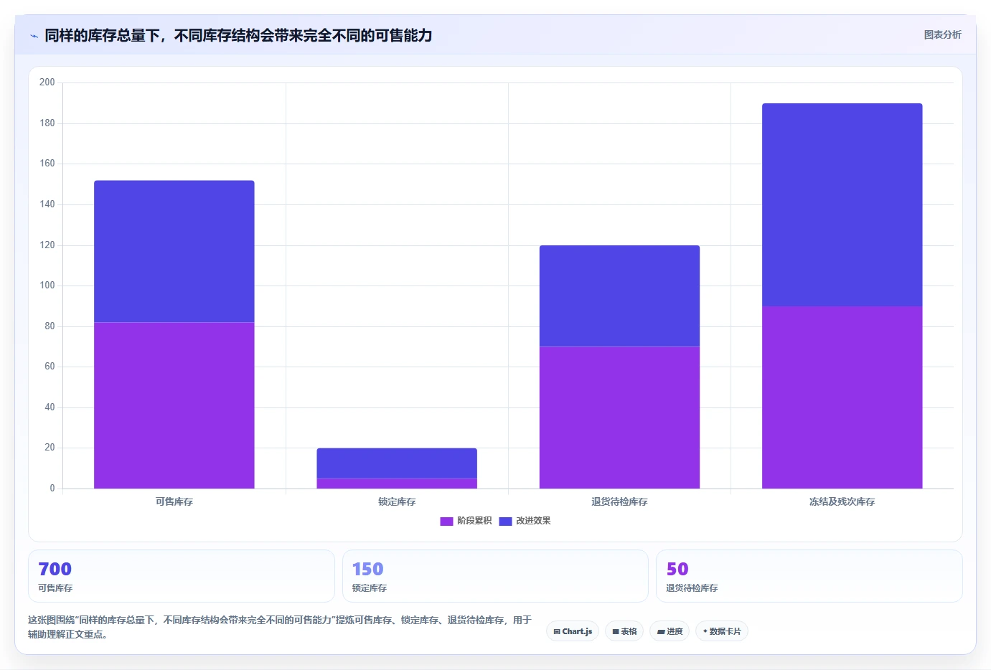Image resolution: width=991 pixels, height=670 pixels.
Task: Click the 表格 tag
Action: click(x=624, y=631)
